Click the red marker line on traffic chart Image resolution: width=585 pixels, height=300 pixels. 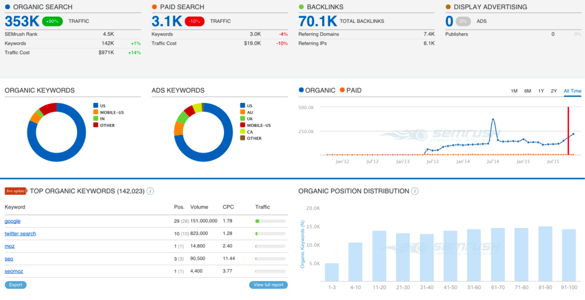[568, 130]
